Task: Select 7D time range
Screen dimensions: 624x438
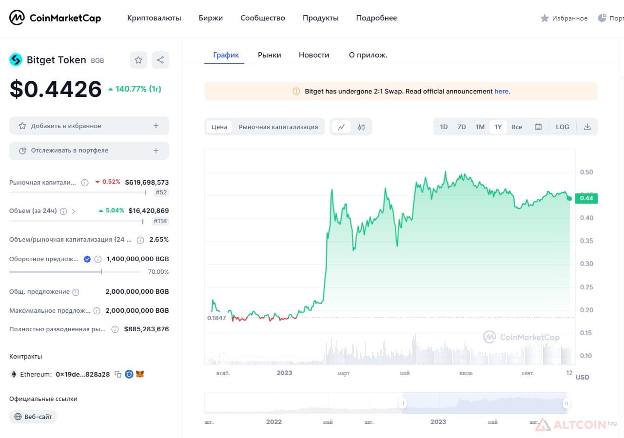Action: coord(462,127)
